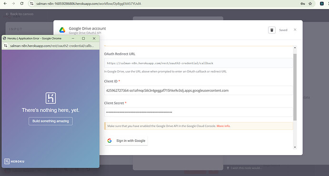The image size is (329, 176).
Task: Click the dialog scrollbar down arrow
Action: tap(295, 147)
